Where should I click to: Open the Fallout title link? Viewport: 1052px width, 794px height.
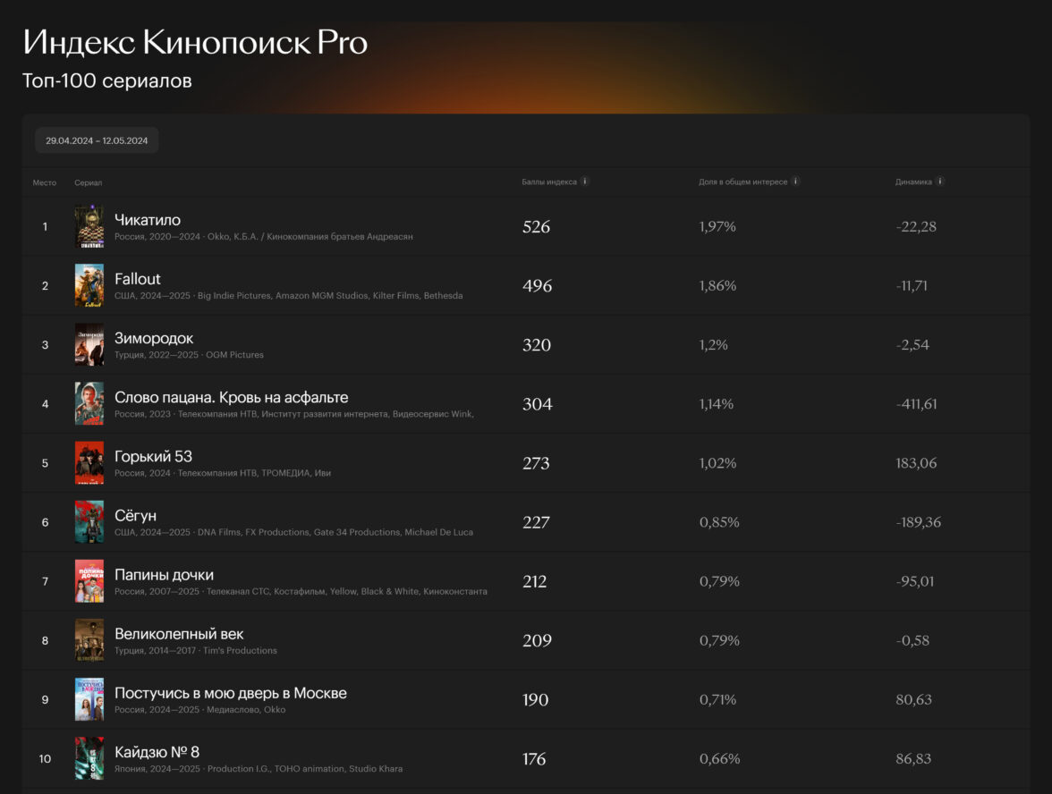pos(138,279)
